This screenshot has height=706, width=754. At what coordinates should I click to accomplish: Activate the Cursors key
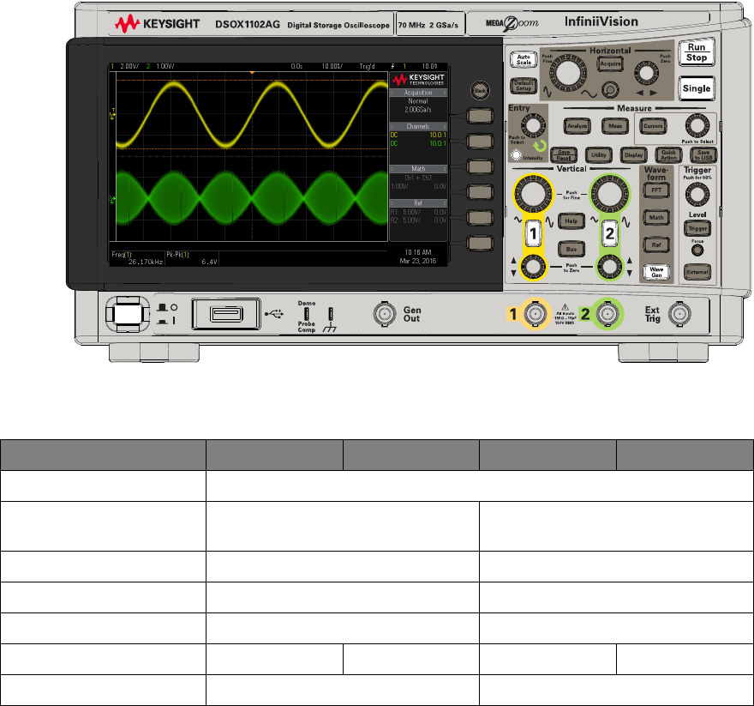tap(653, 126)
